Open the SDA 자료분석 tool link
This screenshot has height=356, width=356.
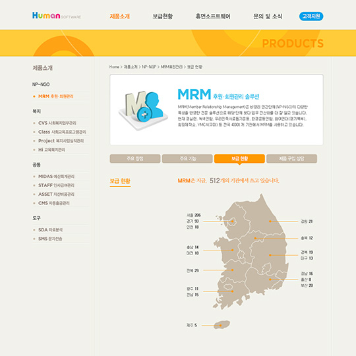point(50,230)
